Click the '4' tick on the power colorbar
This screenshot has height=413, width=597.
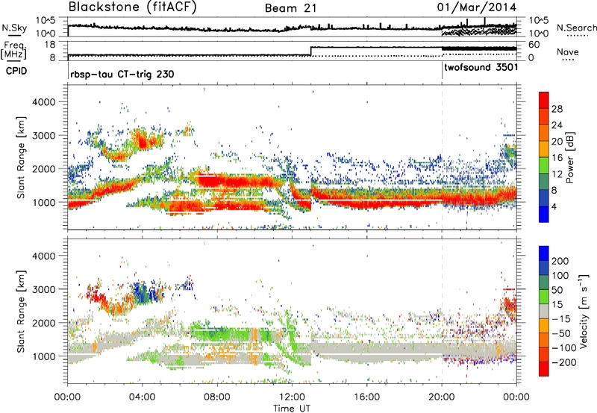tap(554, 206)
